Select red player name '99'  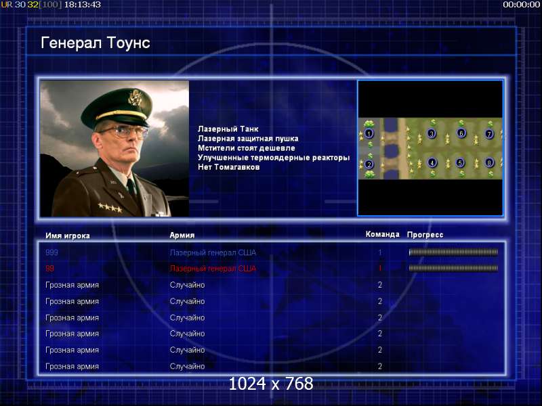click(x=49, y=268)
